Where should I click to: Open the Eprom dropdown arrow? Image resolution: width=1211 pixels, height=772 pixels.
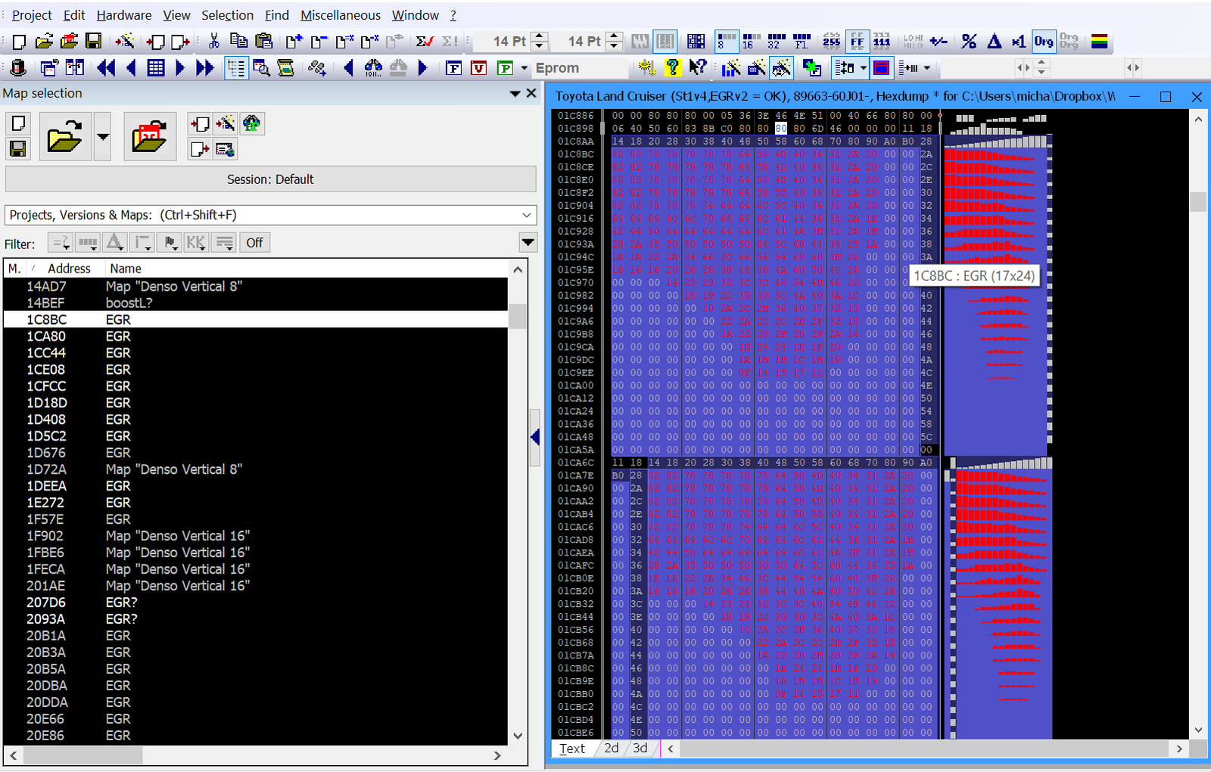[x=524, y=68]
